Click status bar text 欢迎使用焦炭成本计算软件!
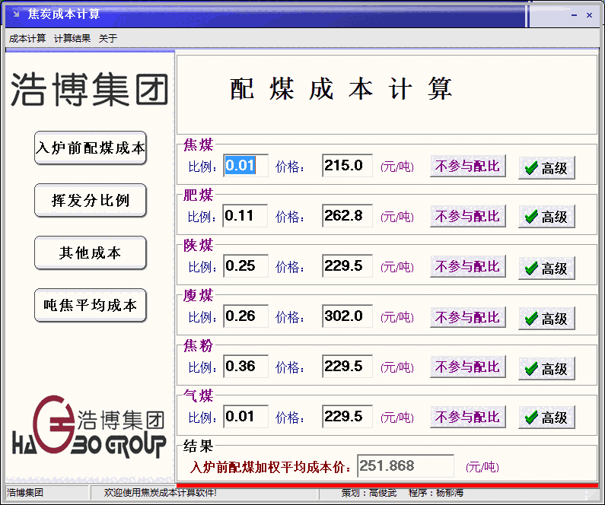Viewport: 605px width, 505px height. [x=160, y=492]
